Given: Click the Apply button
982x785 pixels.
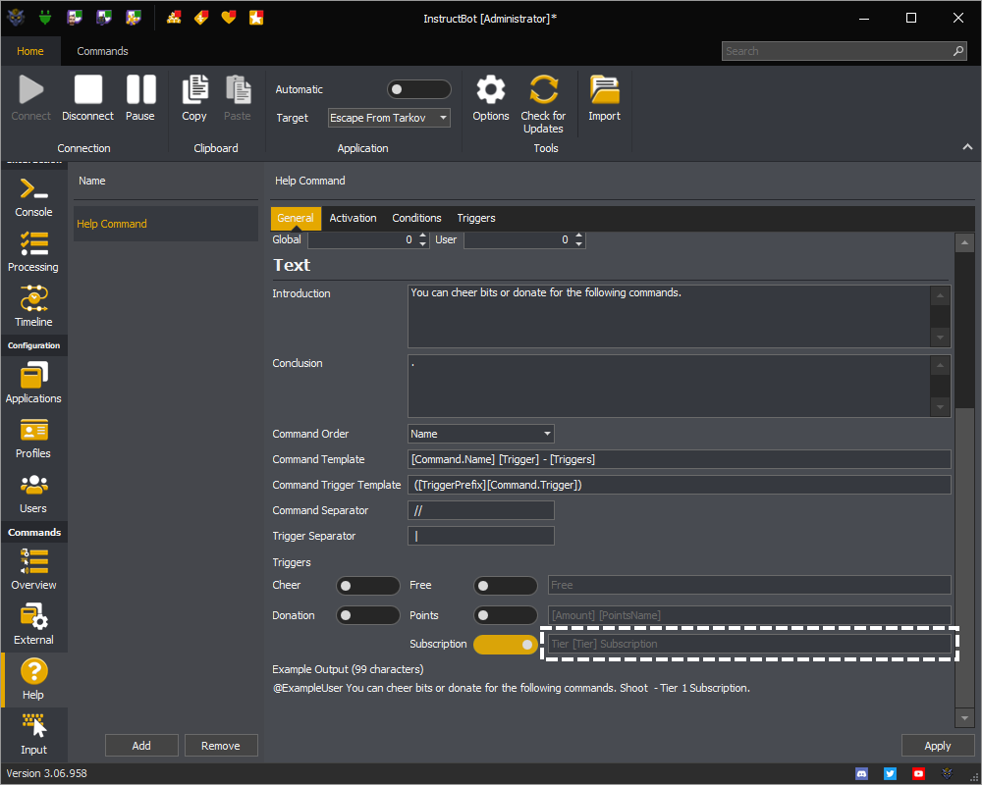Looking at the screenshot, I should click(938, 746).
